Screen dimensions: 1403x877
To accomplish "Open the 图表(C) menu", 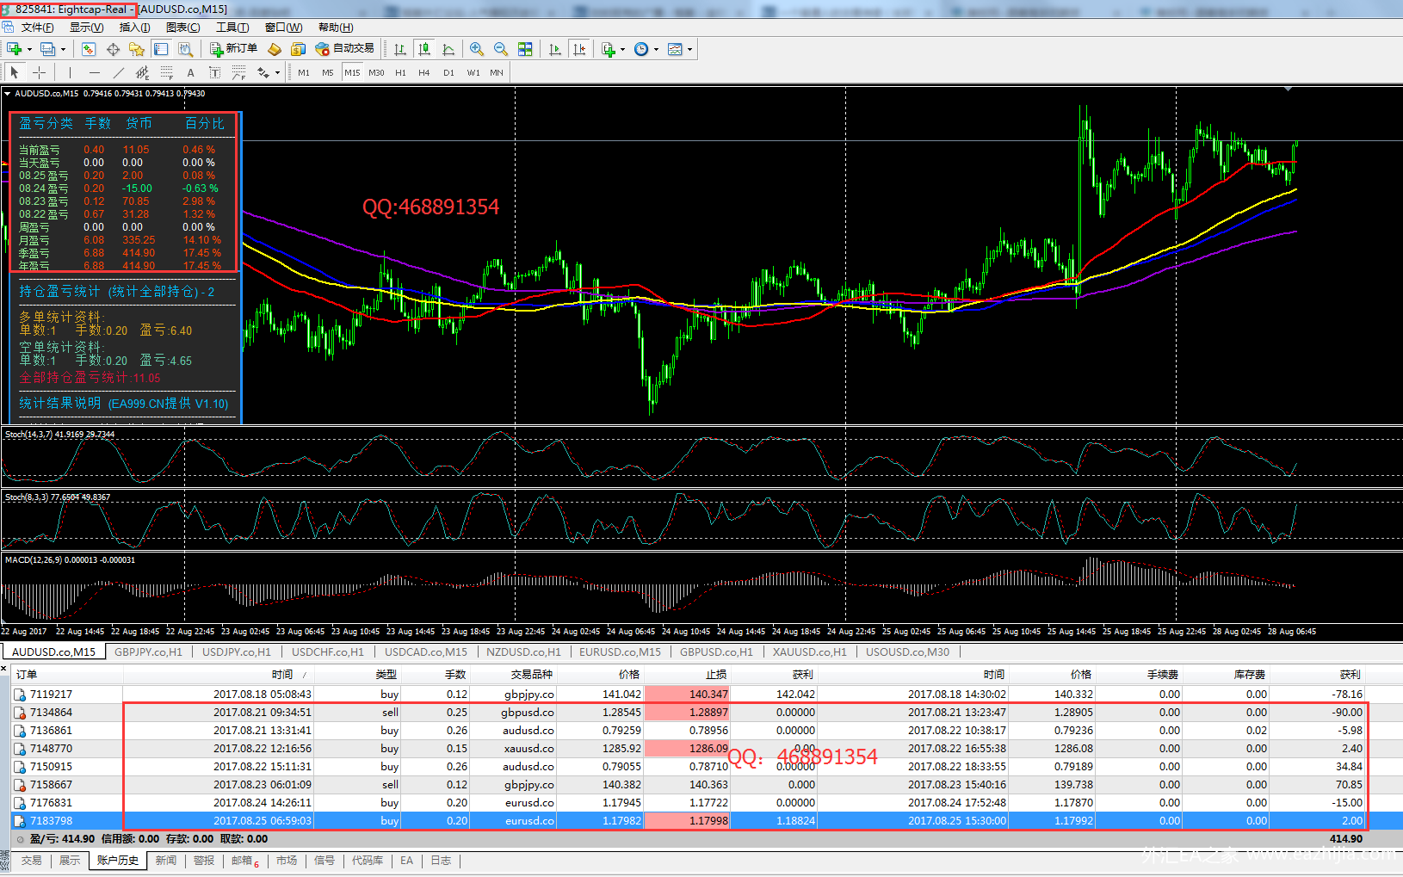I will (182, 28).
